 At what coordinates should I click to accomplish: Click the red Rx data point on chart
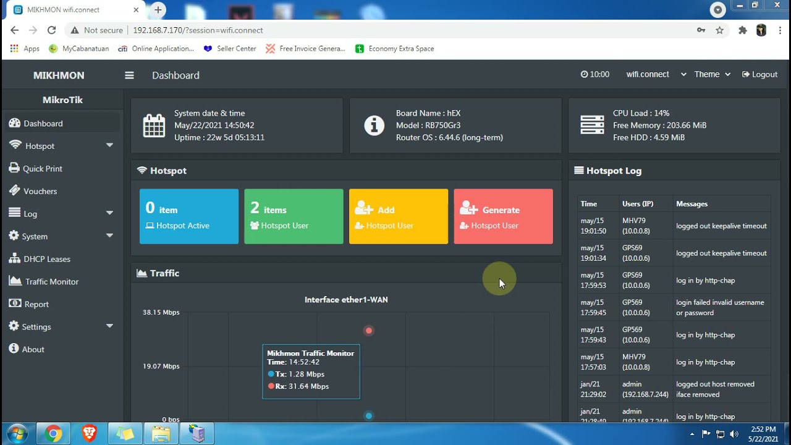[x=369, y=331]
